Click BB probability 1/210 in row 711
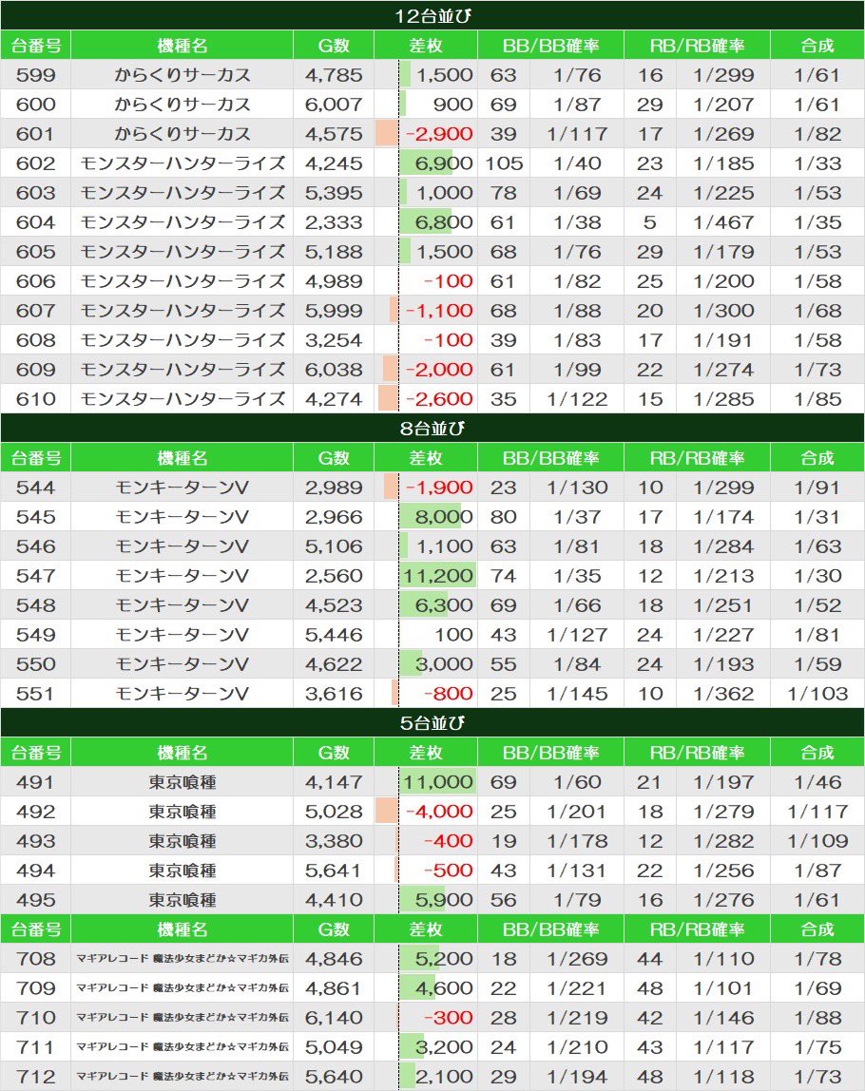Image resolution: width=865 pixels, height=1091 pixels. (577, 1046)
